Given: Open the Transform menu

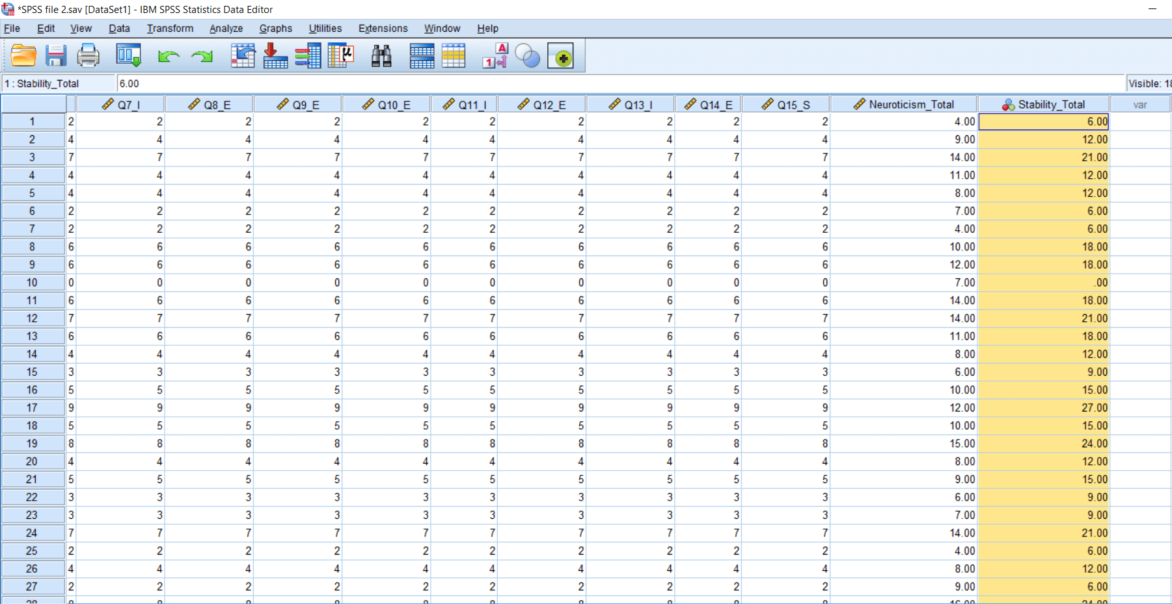Looking at the screenshot, I should tap(170, 29).
